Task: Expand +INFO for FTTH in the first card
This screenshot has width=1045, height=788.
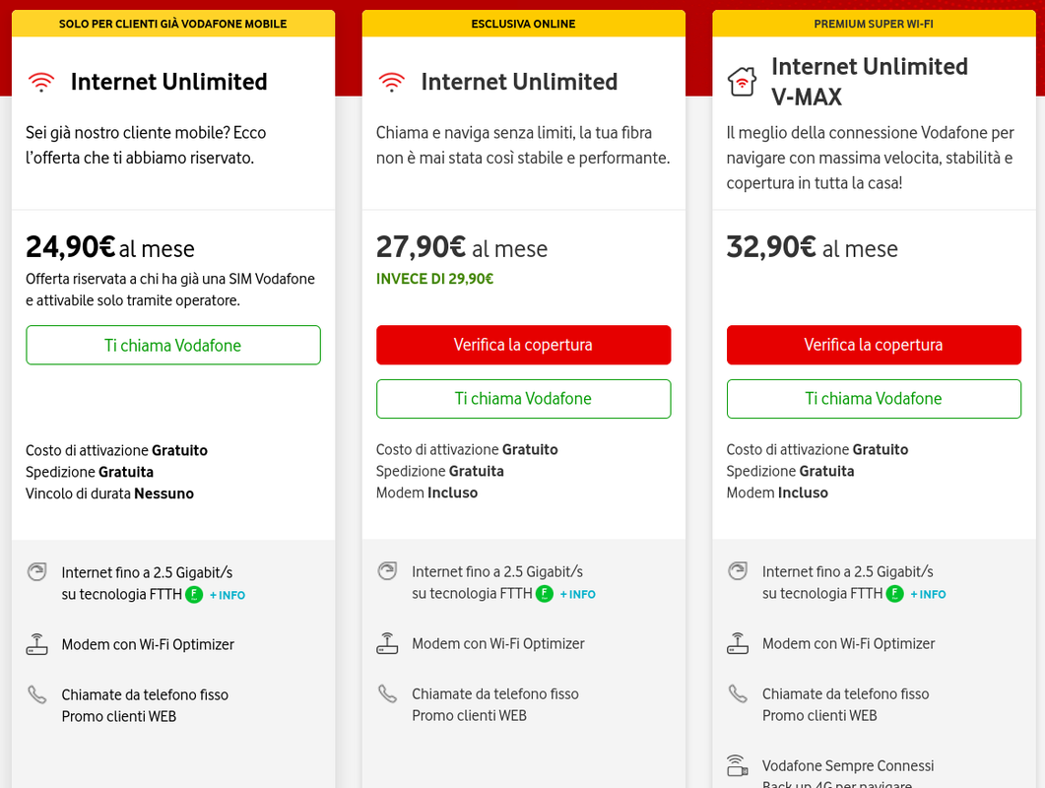Action: click(228, 595)
